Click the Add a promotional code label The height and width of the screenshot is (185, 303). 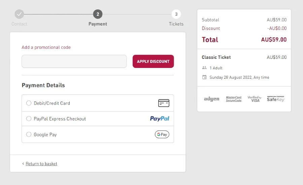pos(46,47)
